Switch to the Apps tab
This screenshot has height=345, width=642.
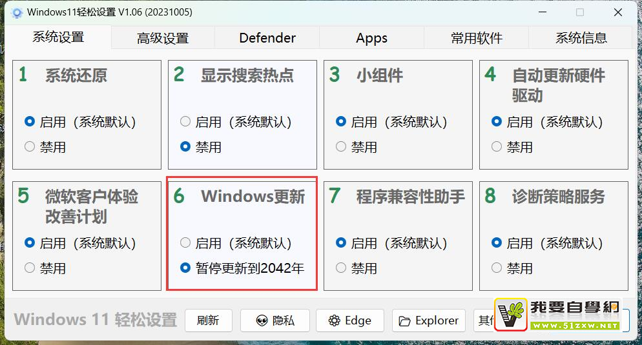coord(371,38)
